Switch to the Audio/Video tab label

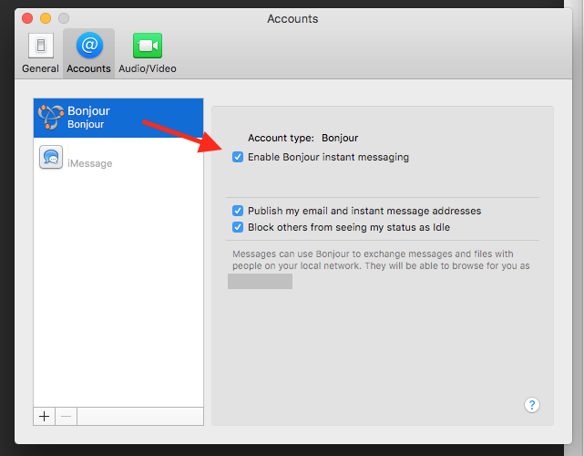[148, 68]
